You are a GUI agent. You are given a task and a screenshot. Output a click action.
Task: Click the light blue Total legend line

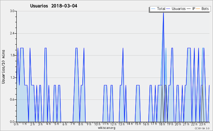[153, 9]
